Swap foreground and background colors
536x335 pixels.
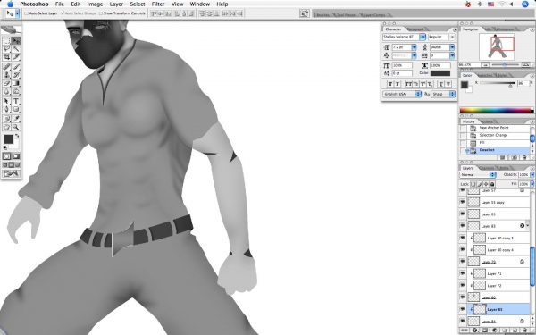(17, 136)
